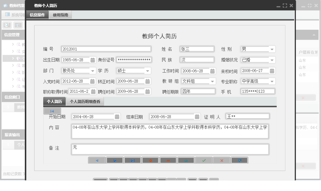Viewport: 321px width, 191px height.
Task: Switch to 使用指南 tab
Action: pos(60,15)
